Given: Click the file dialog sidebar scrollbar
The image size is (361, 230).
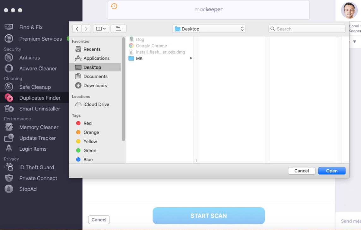Looking at the screenshot, I should tap(123, 89).
